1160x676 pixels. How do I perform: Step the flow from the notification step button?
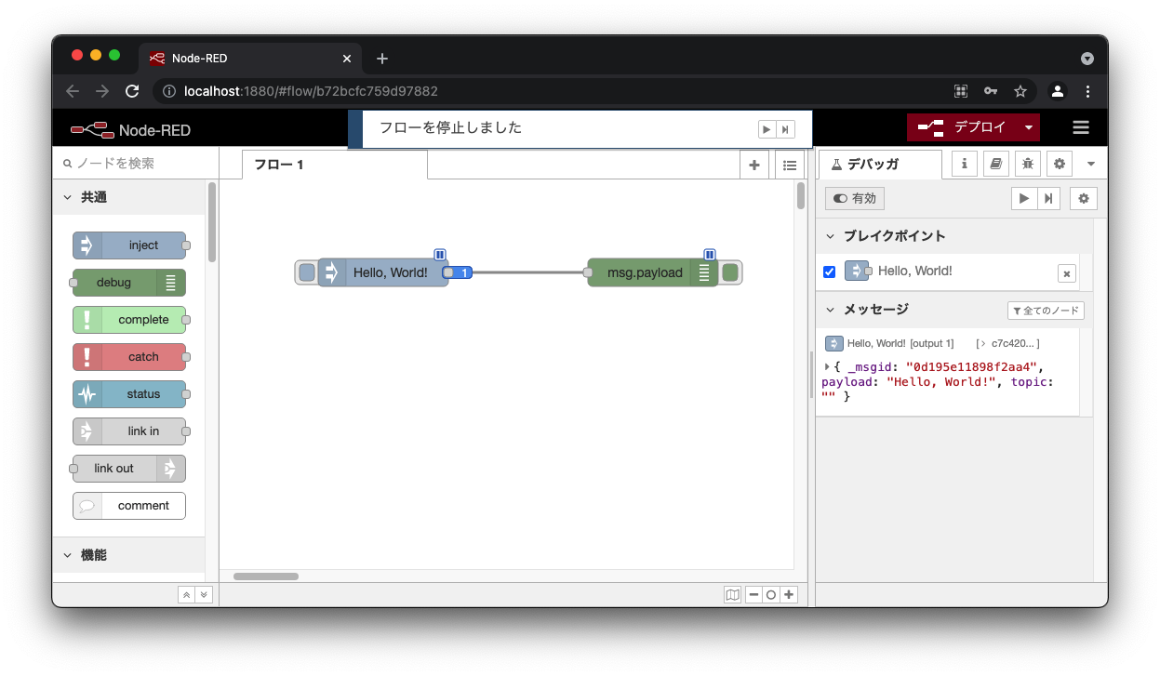(x=785, y=129)
